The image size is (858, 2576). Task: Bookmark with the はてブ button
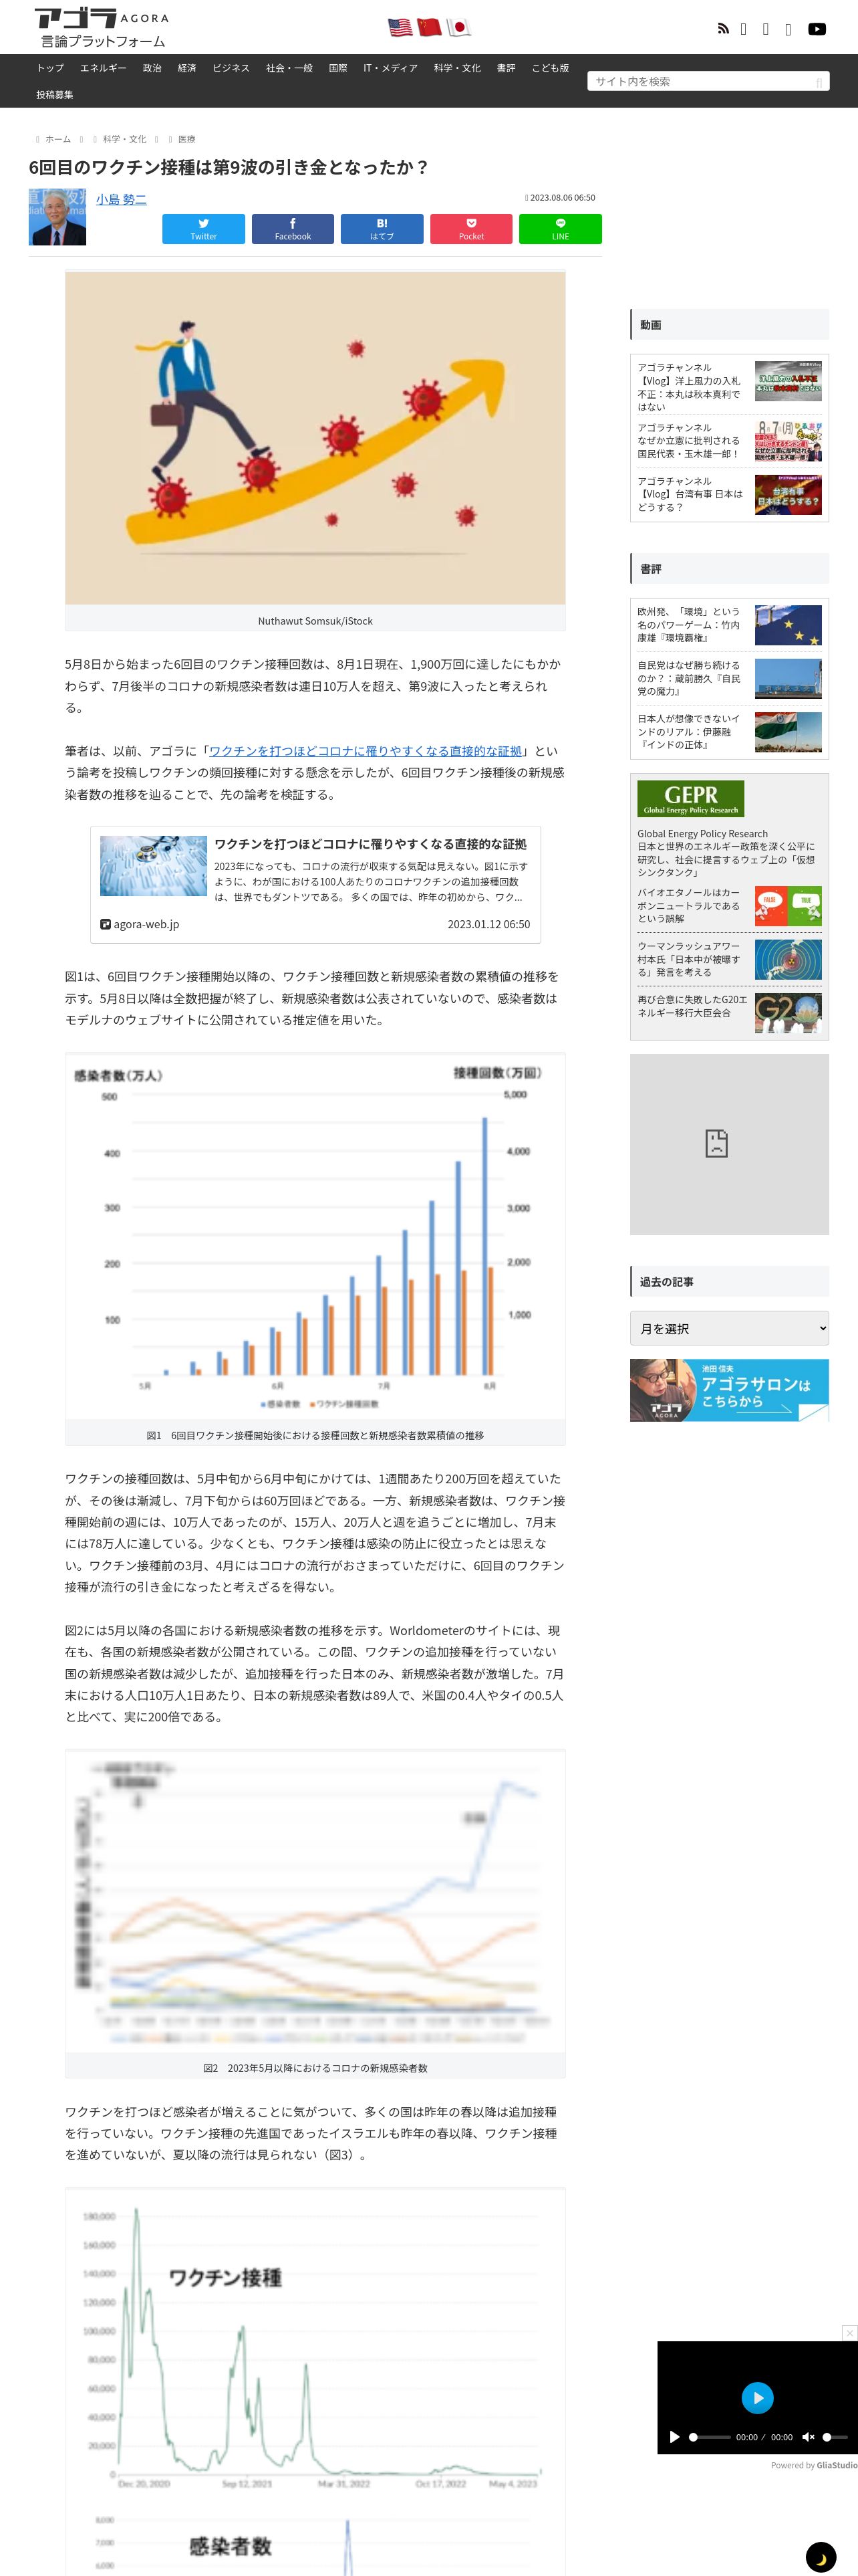coord(382,229)
